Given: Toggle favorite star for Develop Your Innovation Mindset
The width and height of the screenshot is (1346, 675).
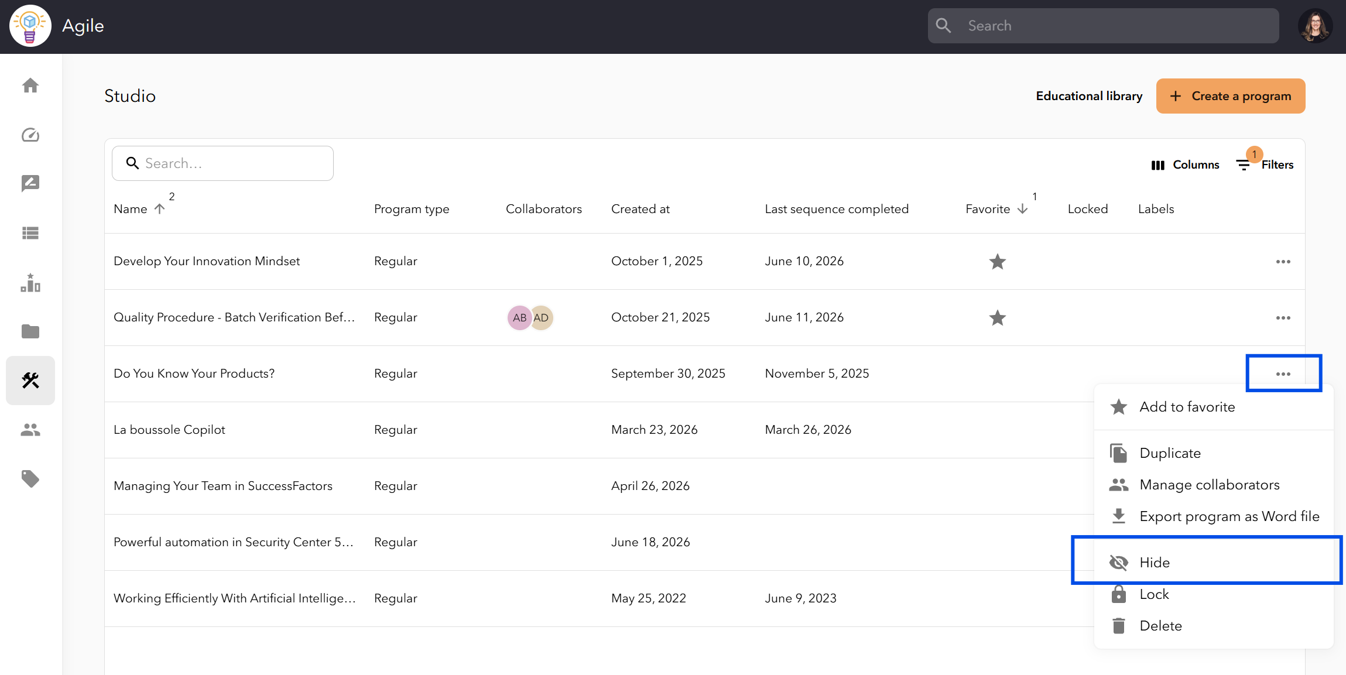Looking at the screenshot, I should tap(998, 262).
